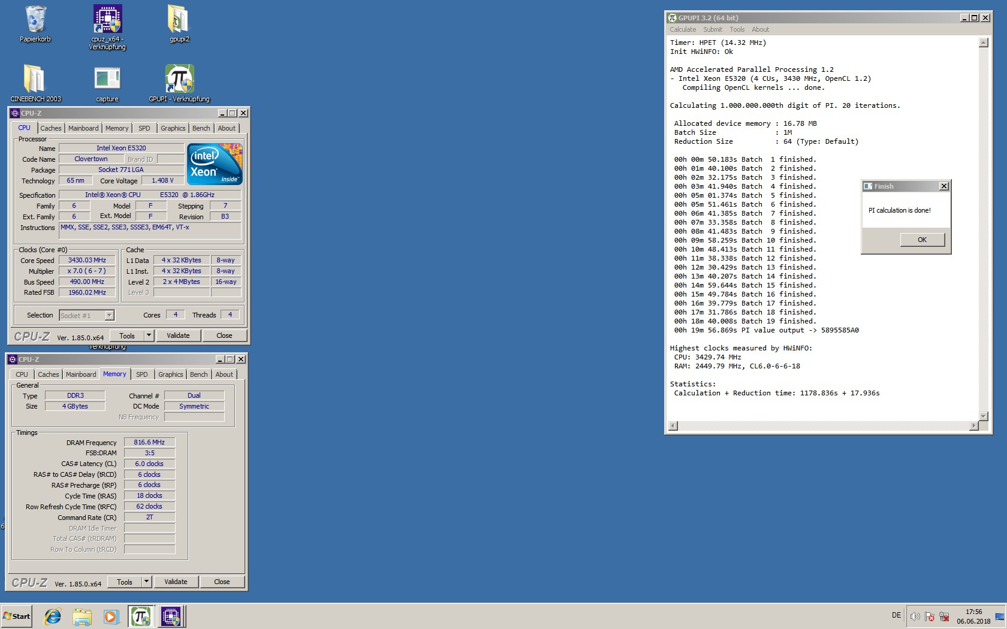Viewport: 1007px width, 629px height.
Task: Open the capture desktop icon
Action: click(107, 83)
